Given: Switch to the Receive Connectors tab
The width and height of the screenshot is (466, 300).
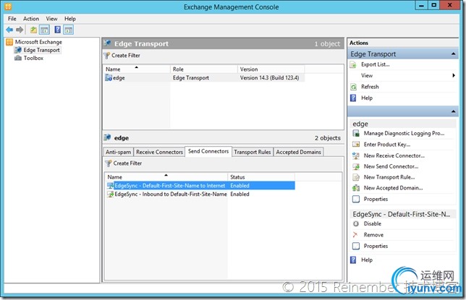Looking at the screenshot, I should (x=159, y=152).
